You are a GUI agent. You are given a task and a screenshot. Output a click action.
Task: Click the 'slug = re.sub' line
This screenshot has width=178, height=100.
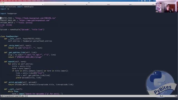coord(32,55)
